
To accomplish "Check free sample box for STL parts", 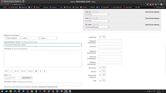I will click(145, 25).
